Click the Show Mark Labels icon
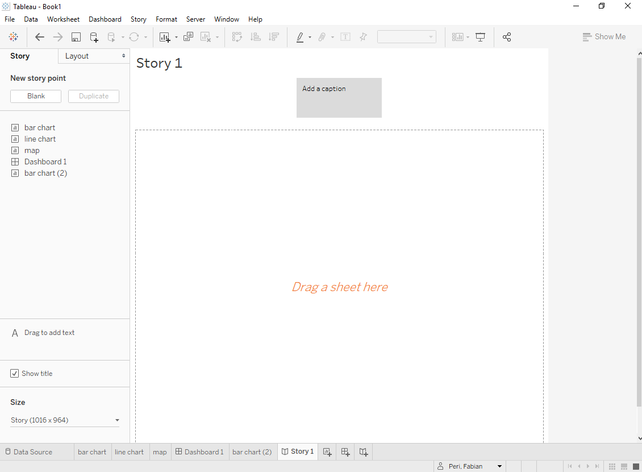The image size is (642, 472). (345, 37)
